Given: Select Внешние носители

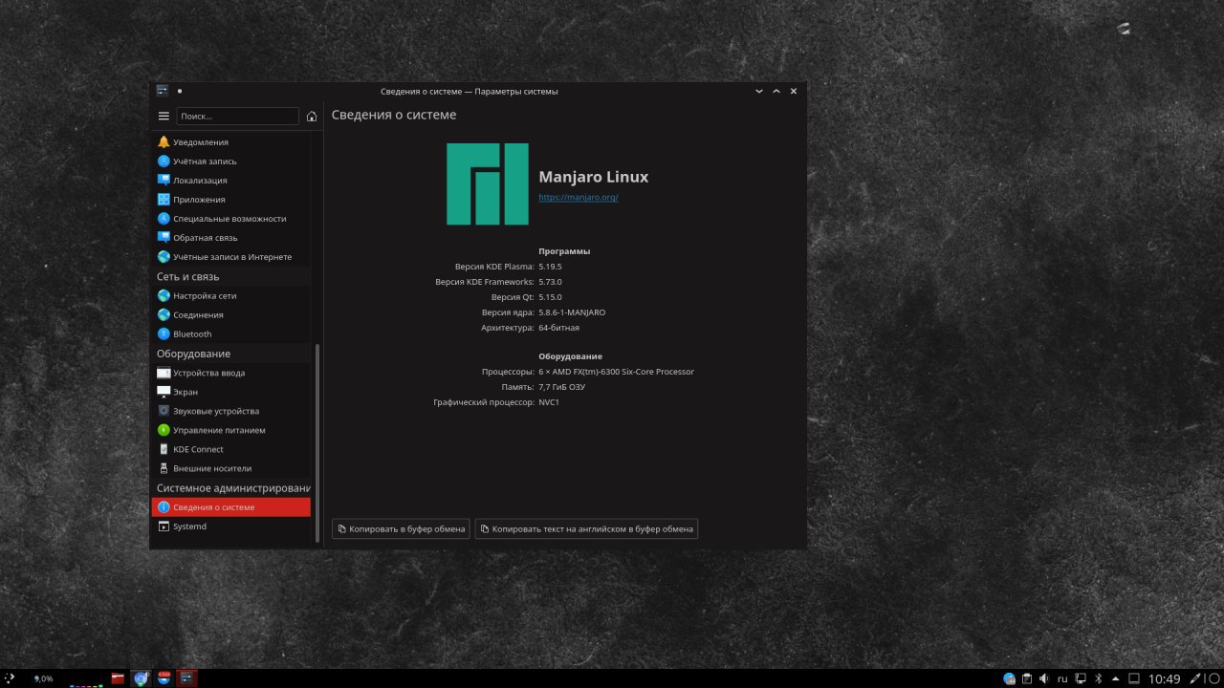Looking at the screenshot, I should tap(231, 468).
